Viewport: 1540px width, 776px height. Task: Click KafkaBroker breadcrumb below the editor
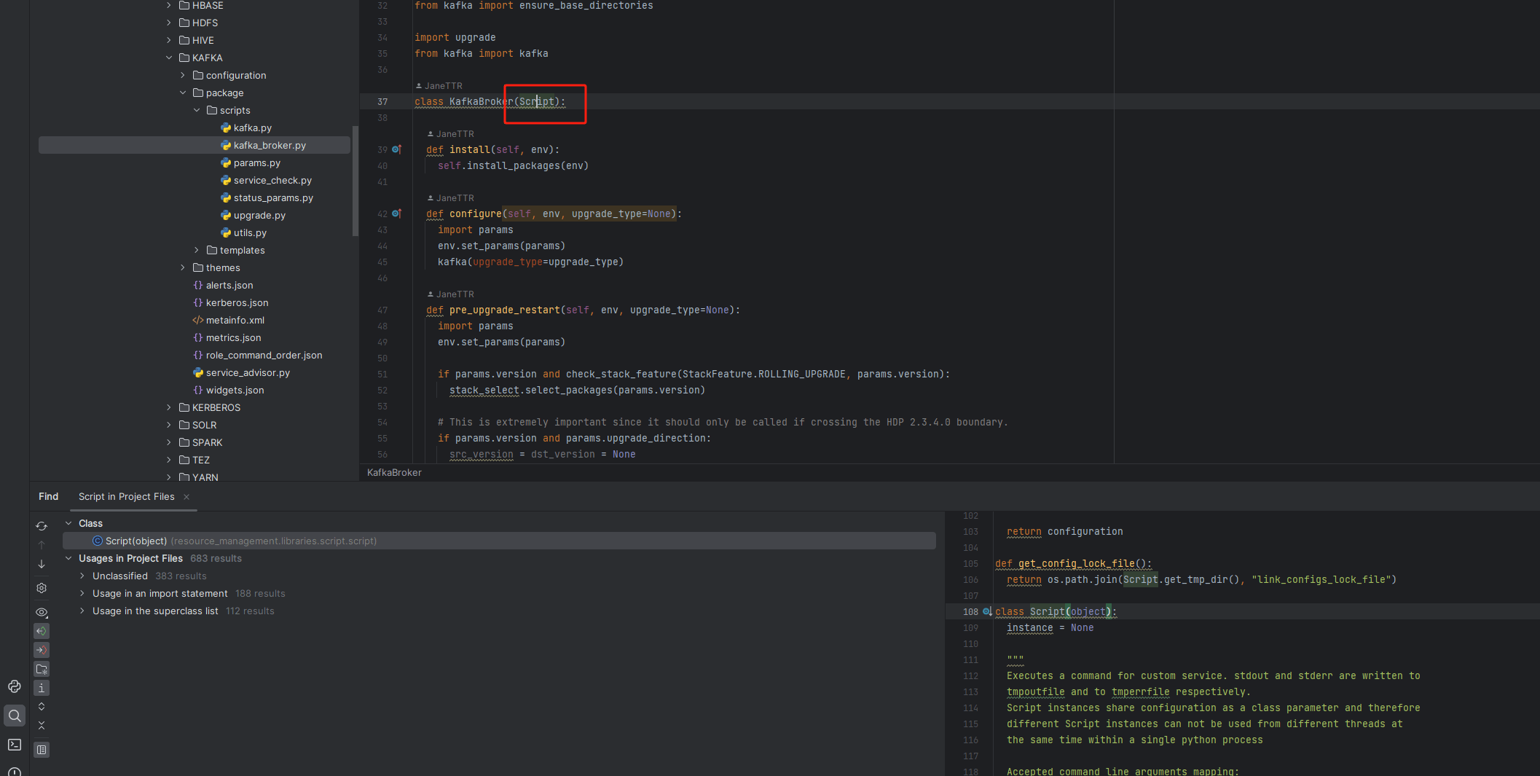[394, 473]
